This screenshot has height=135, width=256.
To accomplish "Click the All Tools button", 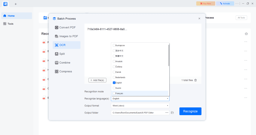I will 241,18.
